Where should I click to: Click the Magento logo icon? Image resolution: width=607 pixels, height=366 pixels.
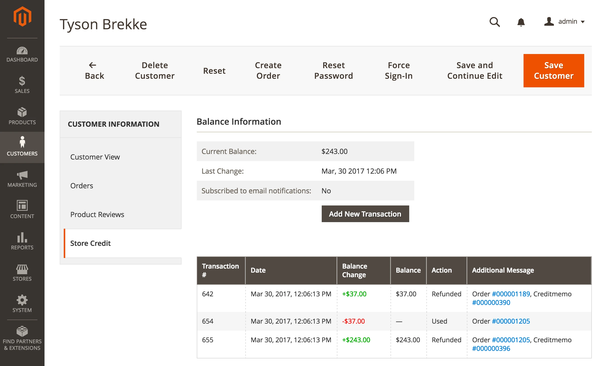click(x=22, y=17)
